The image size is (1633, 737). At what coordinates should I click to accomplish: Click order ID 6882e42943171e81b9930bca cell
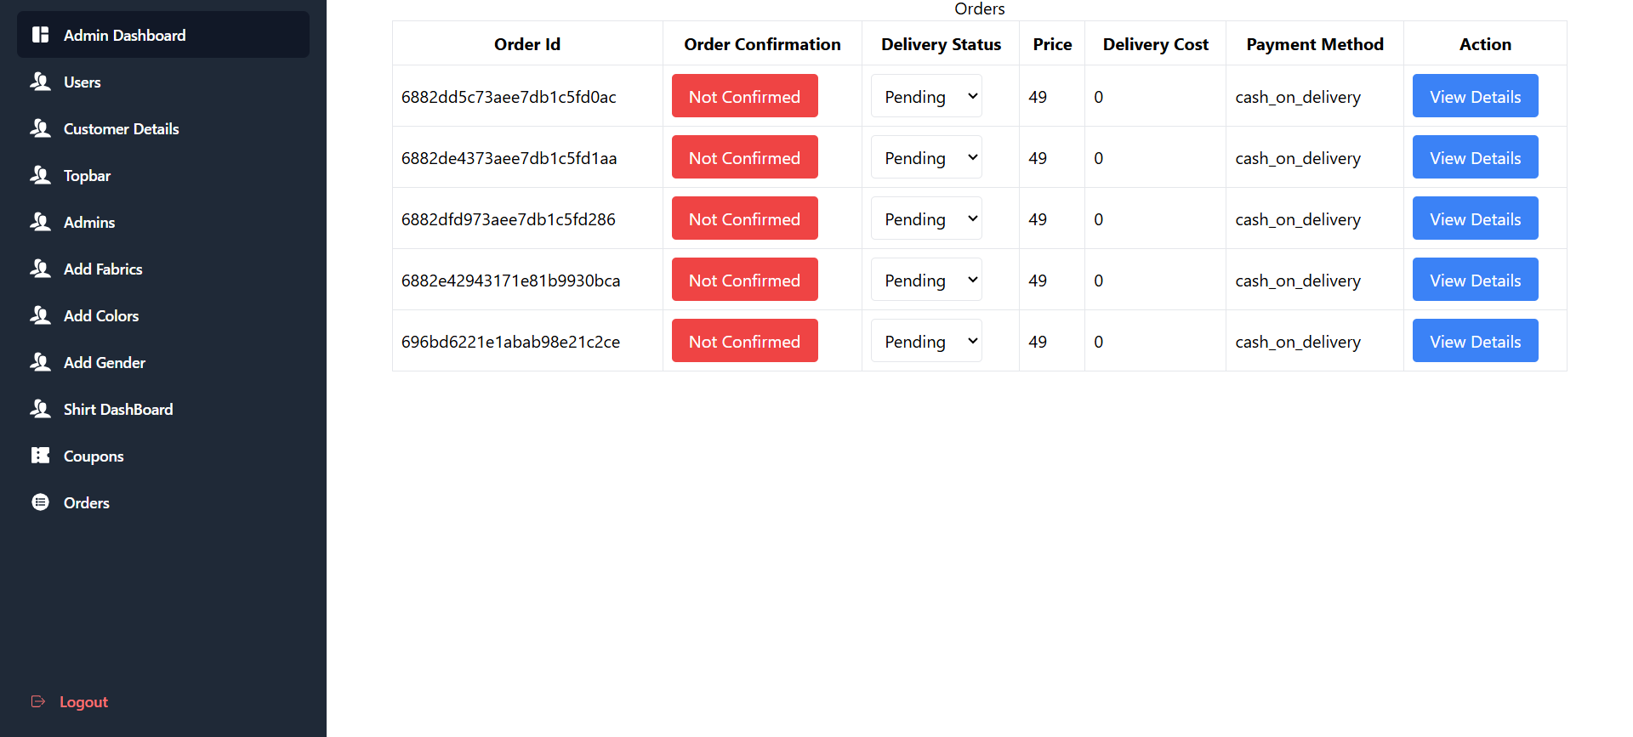[510, 281]
